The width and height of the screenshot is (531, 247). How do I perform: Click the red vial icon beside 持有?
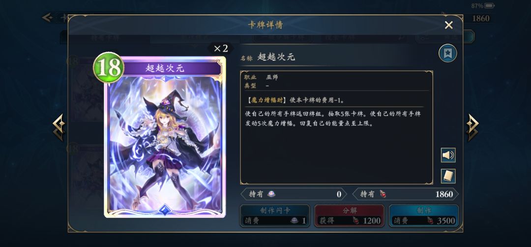[383, 194]
